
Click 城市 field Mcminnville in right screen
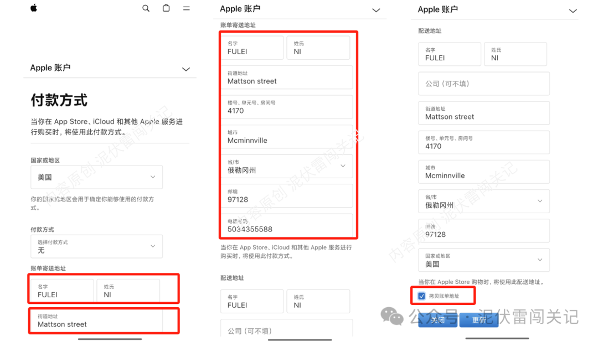(x=483, y=172)
